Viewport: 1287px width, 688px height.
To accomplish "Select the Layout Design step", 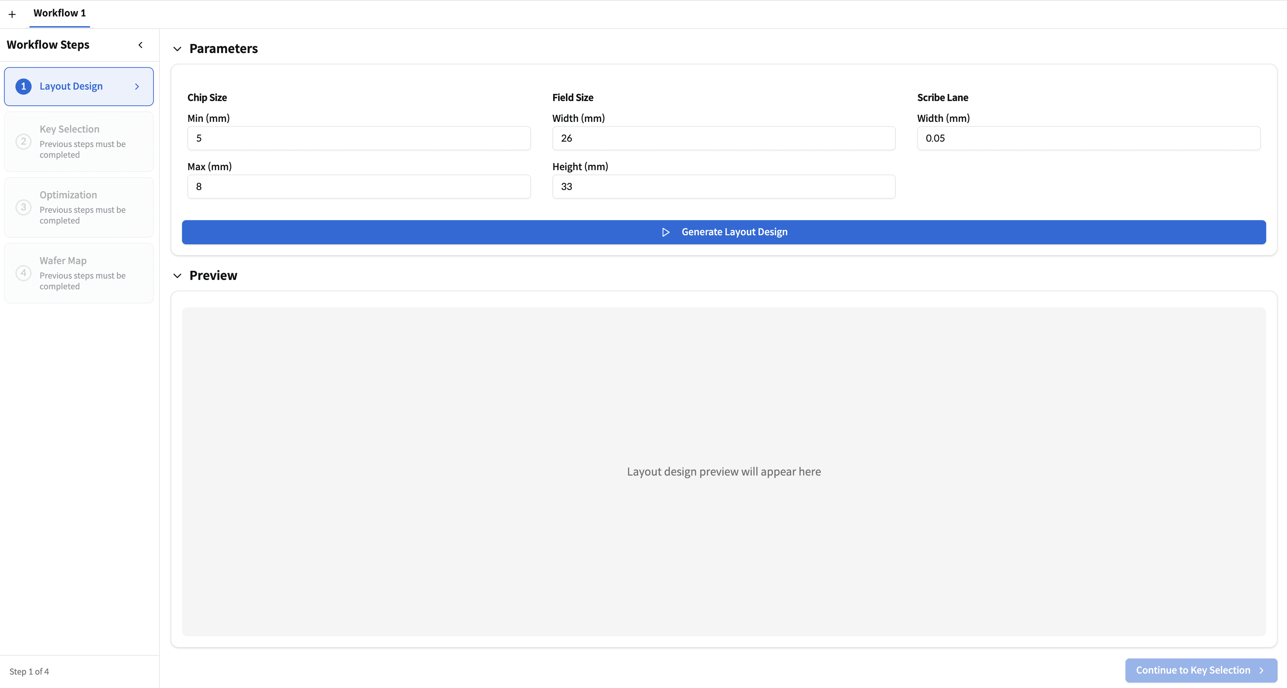I will pyautogui.click(x=79, y=86).
